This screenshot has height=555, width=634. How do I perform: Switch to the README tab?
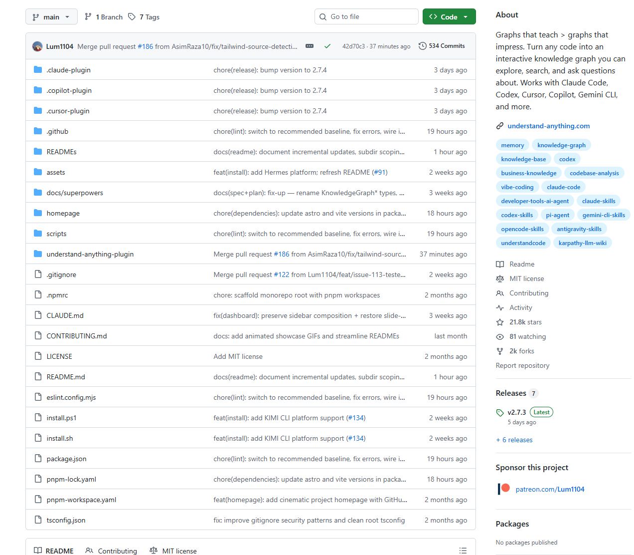coord(54,551)
